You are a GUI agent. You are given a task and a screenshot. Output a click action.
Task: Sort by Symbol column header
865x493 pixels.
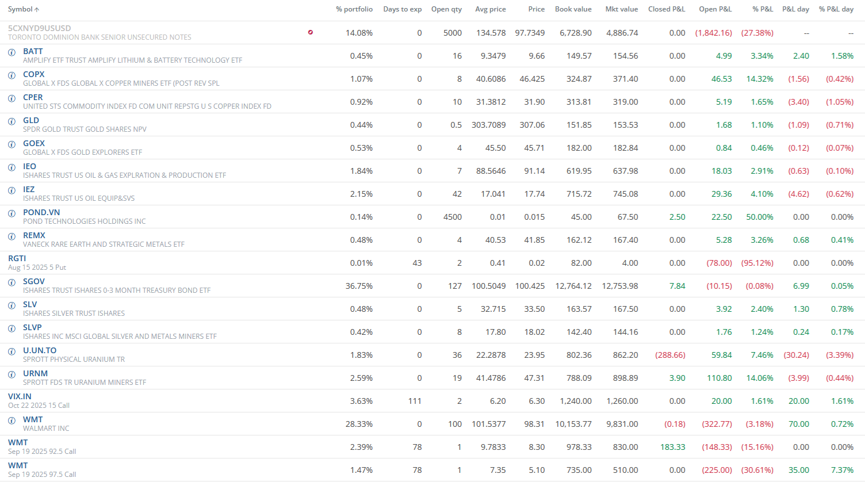pos(24,9)
